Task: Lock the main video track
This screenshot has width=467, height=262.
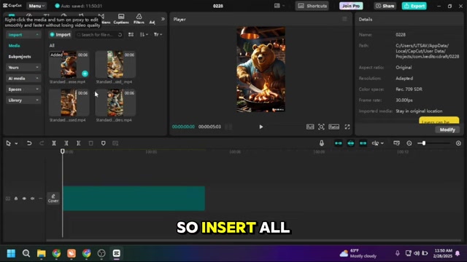Action: [x=16, y=198]
